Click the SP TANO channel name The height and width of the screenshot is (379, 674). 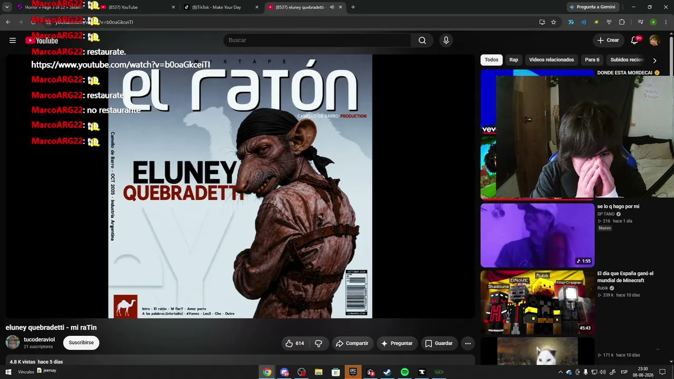click(x=606, y=214)
